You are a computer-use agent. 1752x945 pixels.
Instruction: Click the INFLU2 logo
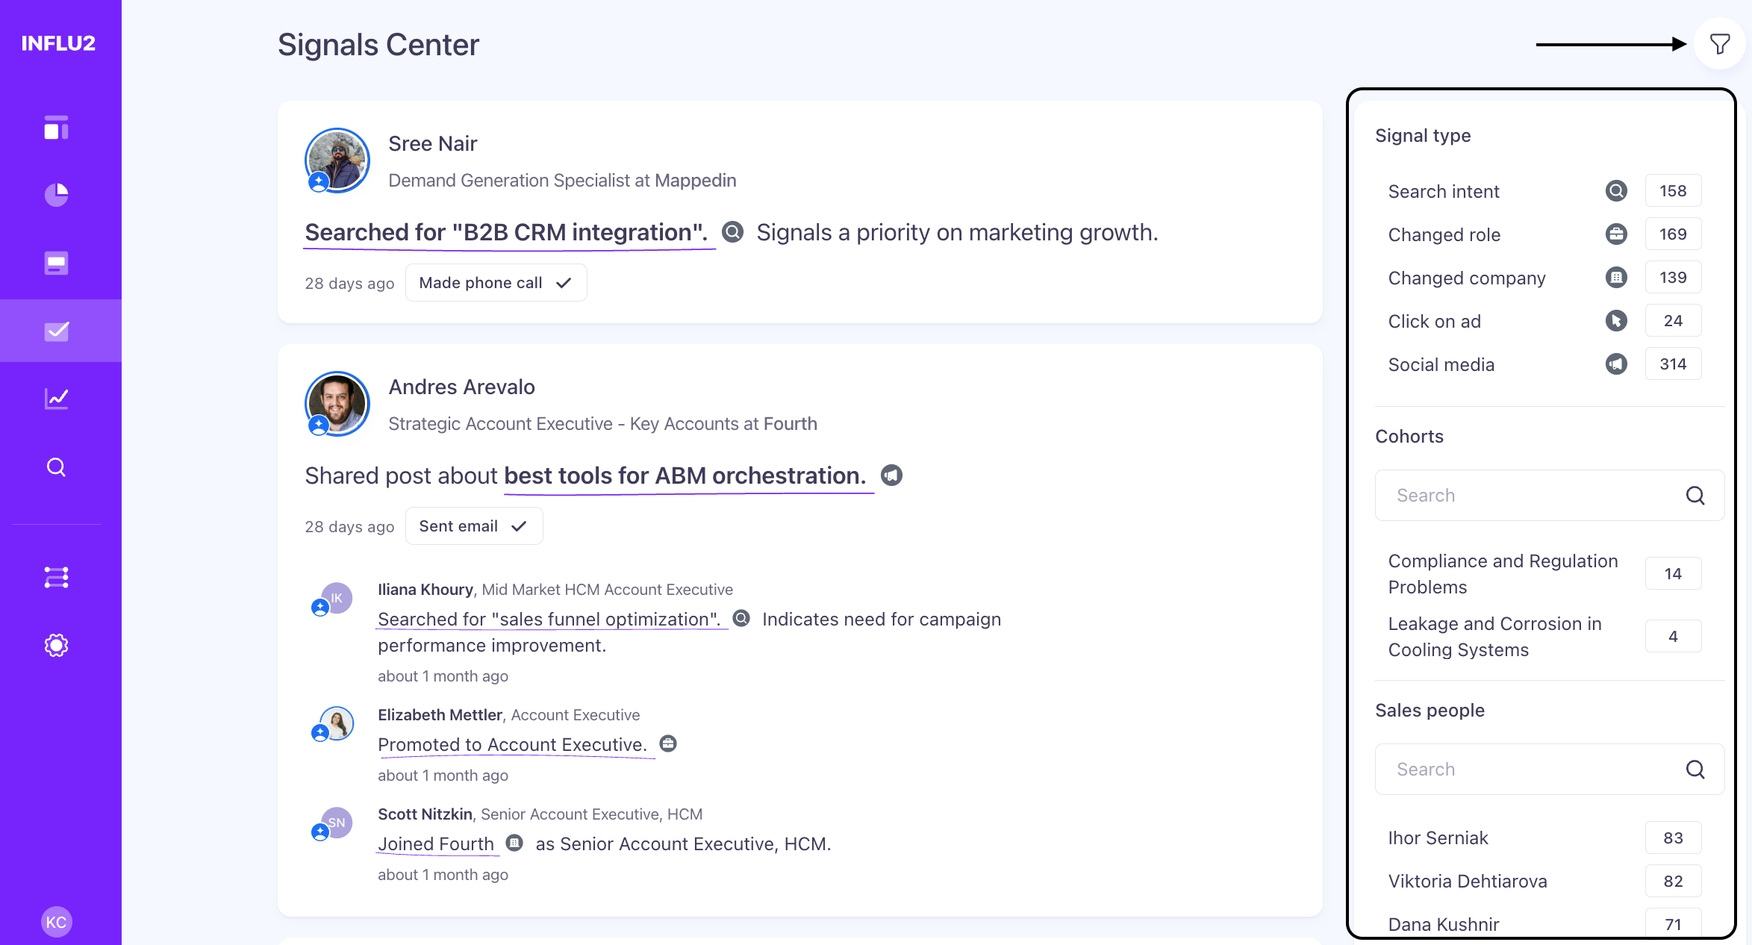click(58, 43)
